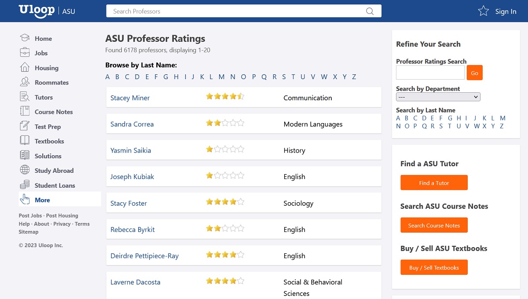Viewport: 528px width, 299px height.
Task: Open Stacey Miner's professor profile
Action: pyautogui.click(x=130, y=98)
